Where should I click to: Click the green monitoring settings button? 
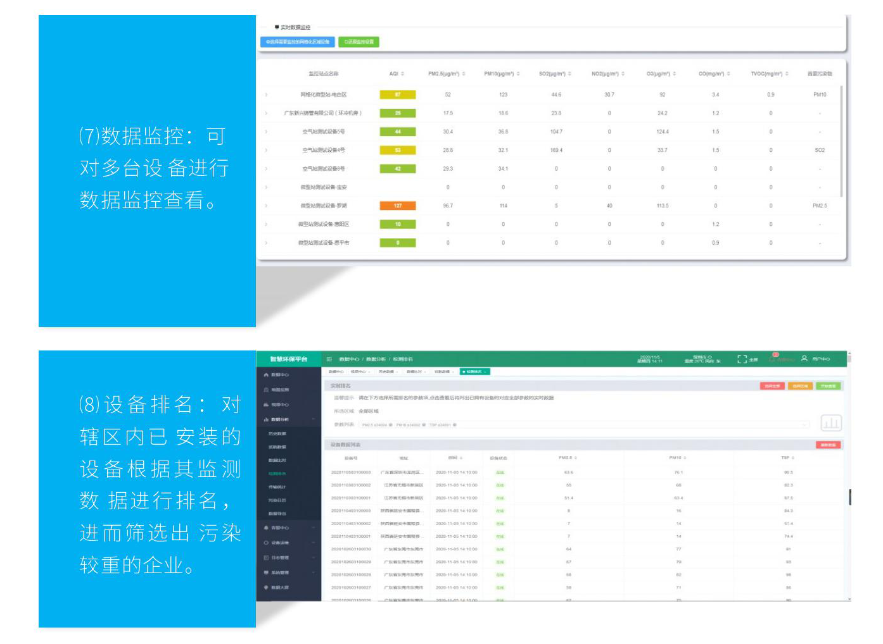pos(359,42)
